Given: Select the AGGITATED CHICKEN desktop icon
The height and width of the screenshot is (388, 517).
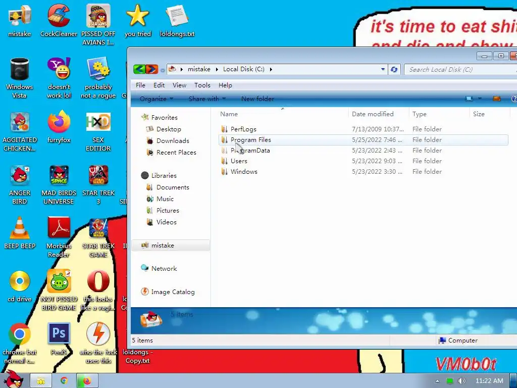Looking at the screenshot, I should tap(20, 132).
